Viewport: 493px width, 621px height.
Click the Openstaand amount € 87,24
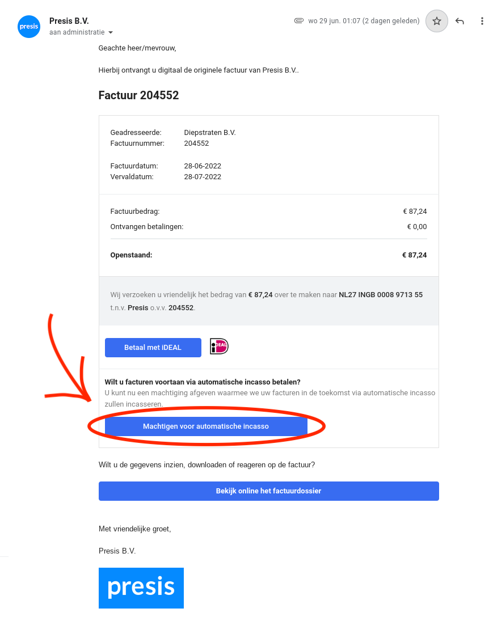(x=414, y=255)
